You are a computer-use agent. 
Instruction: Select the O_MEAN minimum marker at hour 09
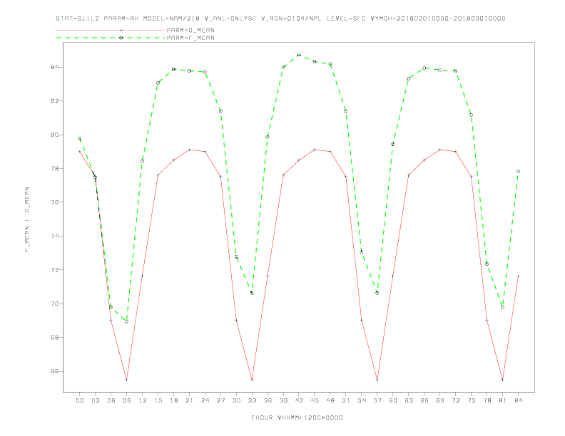pyautogui.click(x=126, y=380)
